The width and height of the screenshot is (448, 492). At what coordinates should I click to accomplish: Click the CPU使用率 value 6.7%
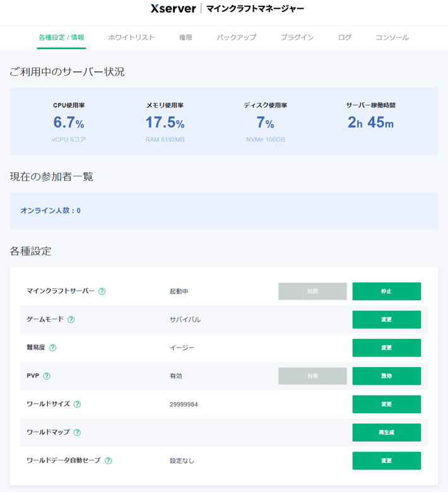69,122
